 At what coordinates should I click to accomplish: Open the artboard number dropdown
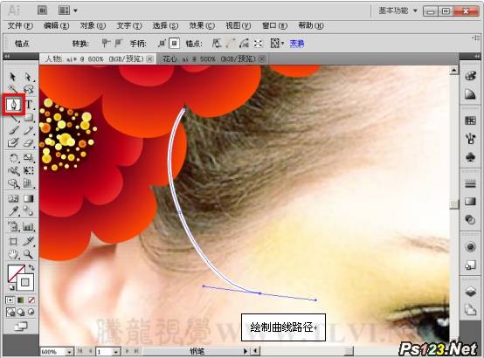[x=115, y=352]
